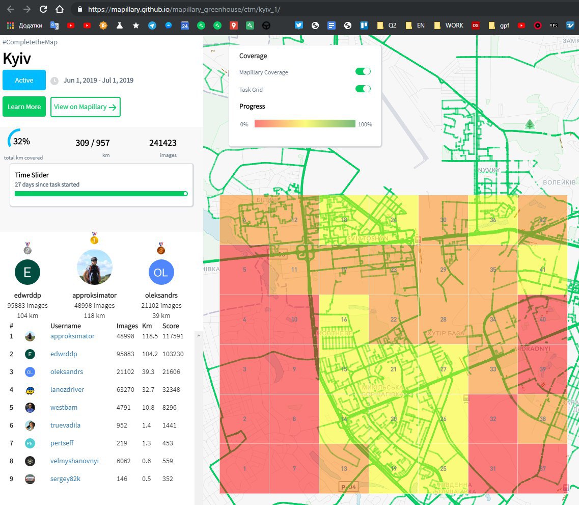The width and height of the screenshot is (579, 505).
Task: Expand the Q2 bookmark folder
Action: pyautogui.click(x=387, y=25)
